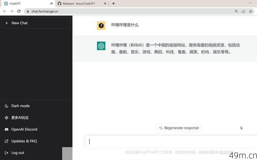
Task: Reload the page with the refresh icon
Action: (19, 11)
